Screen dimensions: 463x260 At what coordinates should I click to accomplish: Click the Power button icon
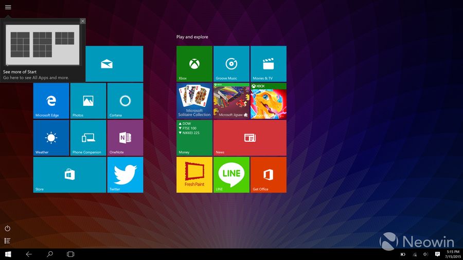coord(7,229)
